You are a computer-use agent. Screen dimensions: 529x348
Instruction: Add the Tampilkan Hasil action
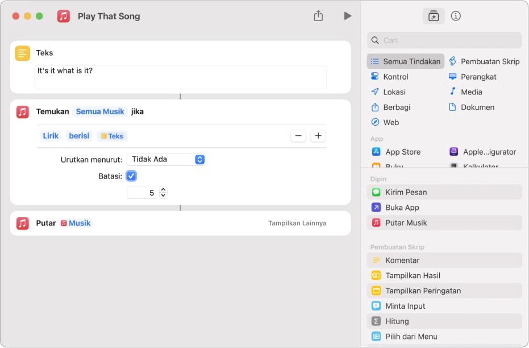444,275
